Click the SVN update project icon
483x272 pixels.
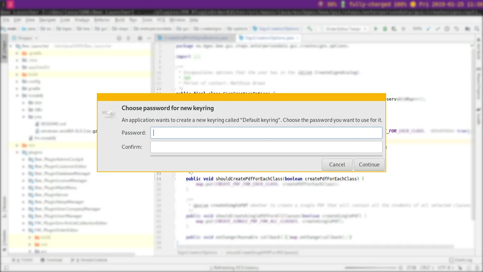(429, 29)
